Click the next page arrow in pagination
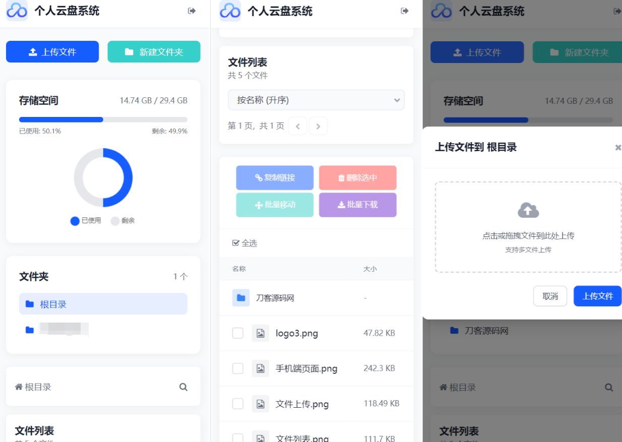The height and width of the screenshot is (442, 622). point(318,126)
